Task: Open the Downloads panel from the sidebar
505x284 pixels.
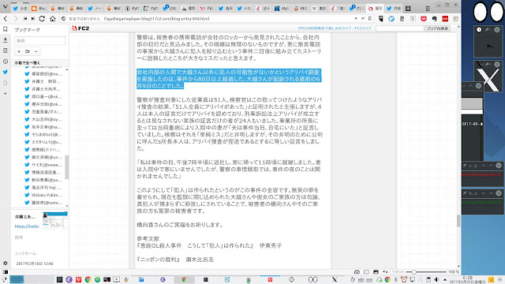Action: click(x=6, y=40)
